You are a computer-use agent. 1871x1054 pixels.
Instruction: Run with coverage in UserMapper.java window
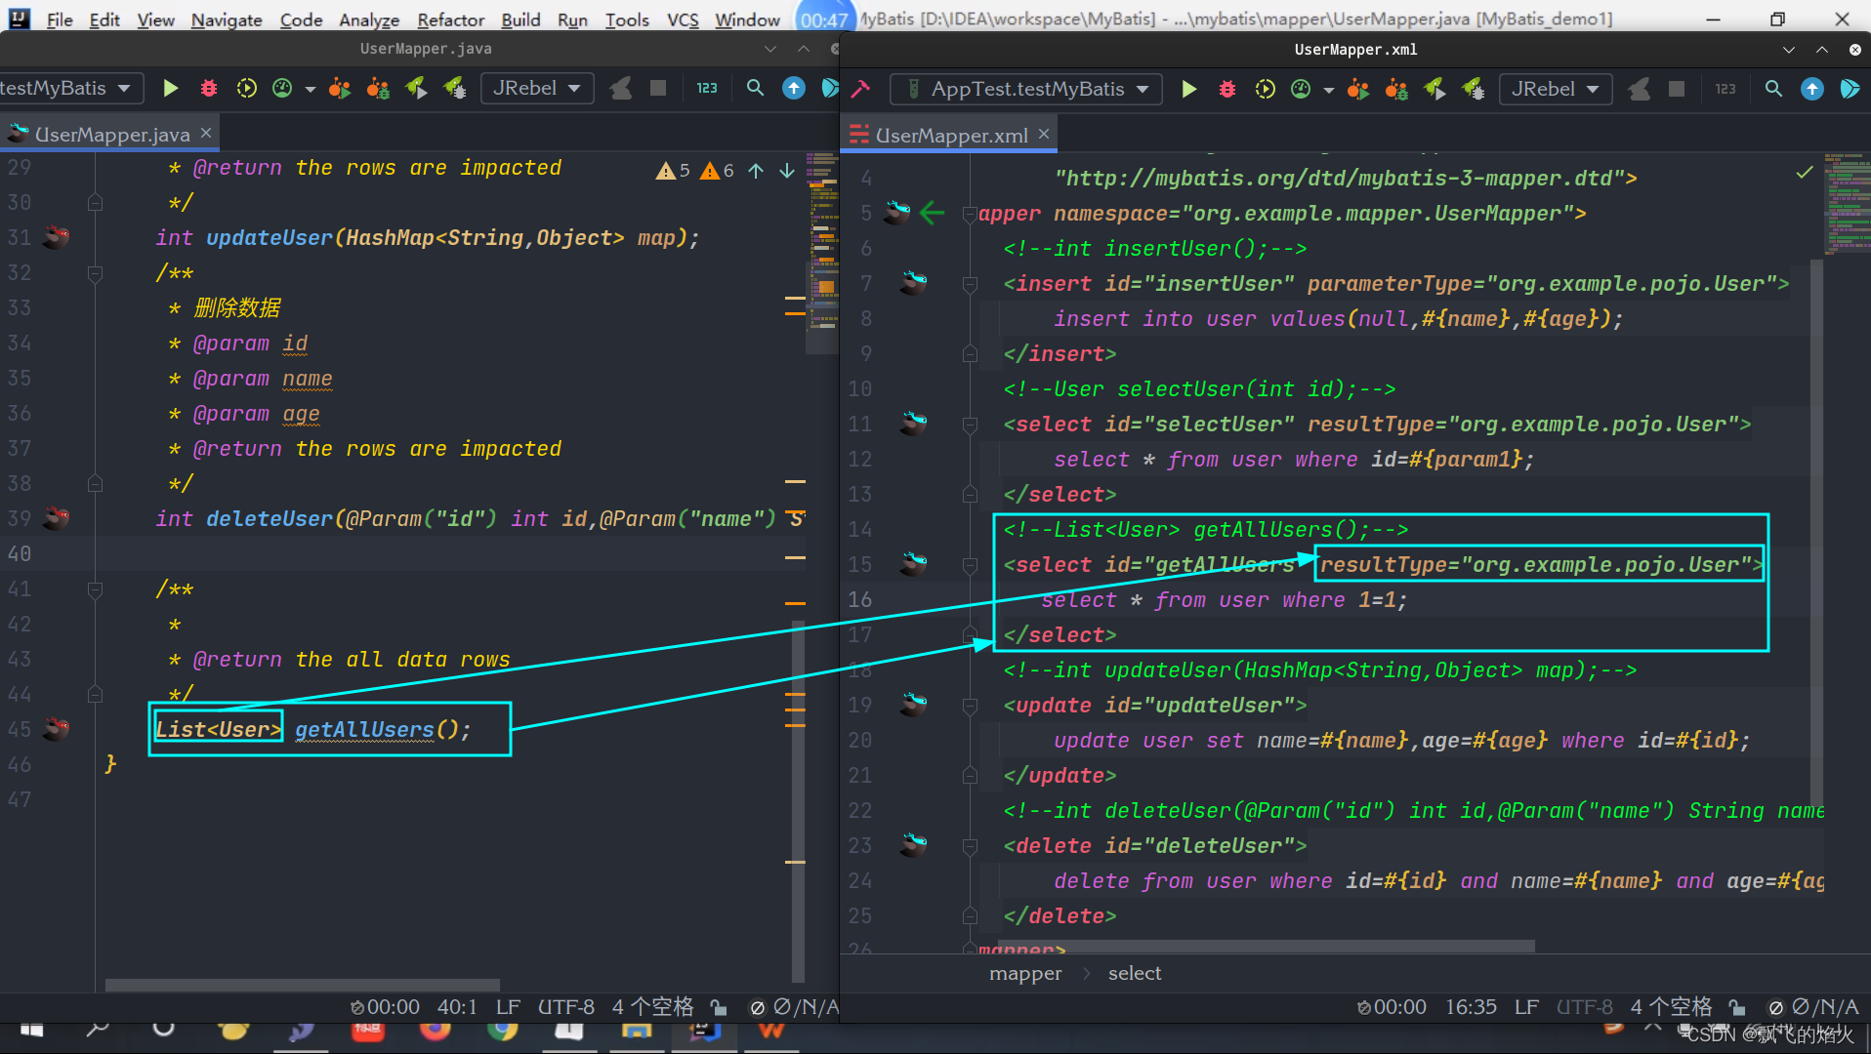246,89
